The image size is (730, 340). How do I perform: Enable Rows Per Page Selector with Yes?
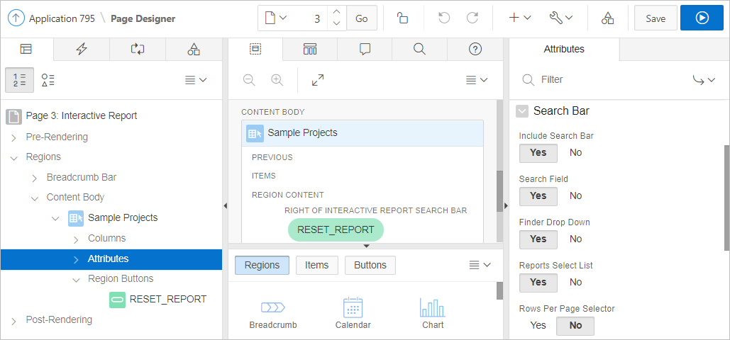538,325
